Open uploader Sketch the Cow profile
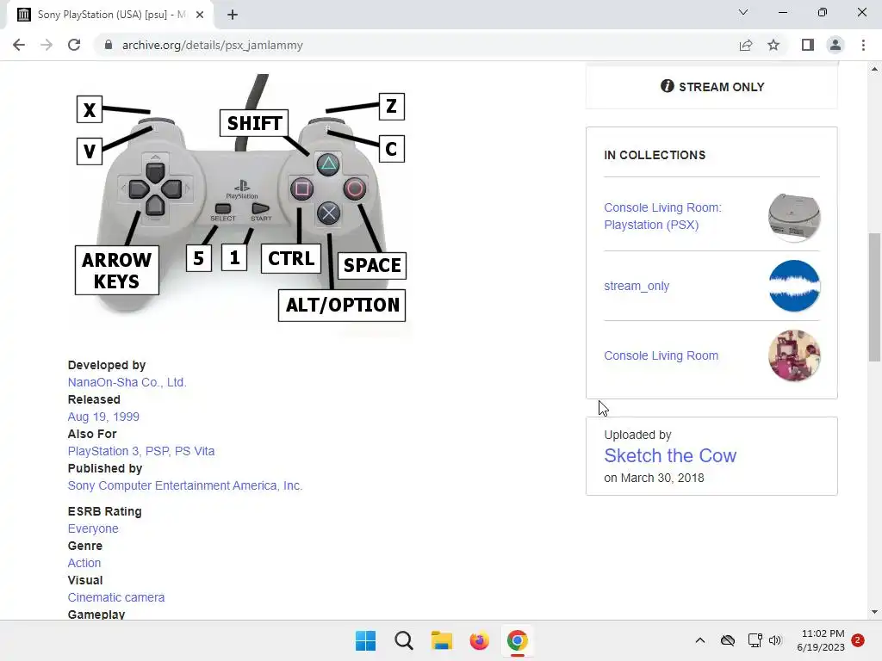 [670, 455]
